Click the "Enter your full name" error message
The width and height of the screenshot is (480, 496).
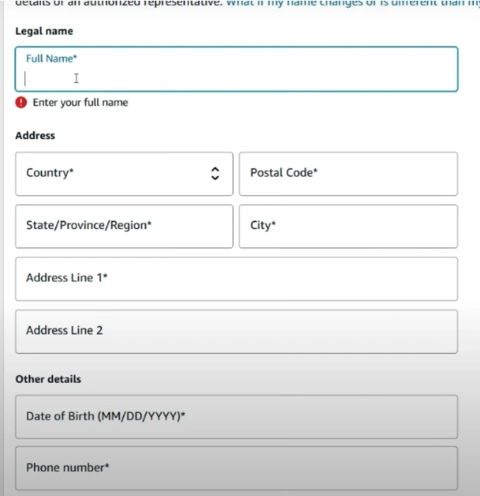pos(80,102)
